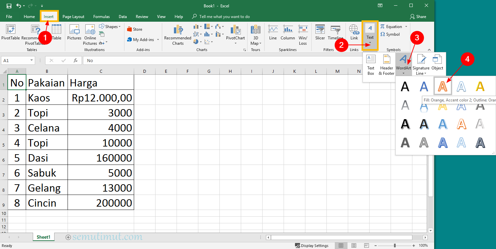
Task: Open the Data tab
Action: [x=123, y=17]
